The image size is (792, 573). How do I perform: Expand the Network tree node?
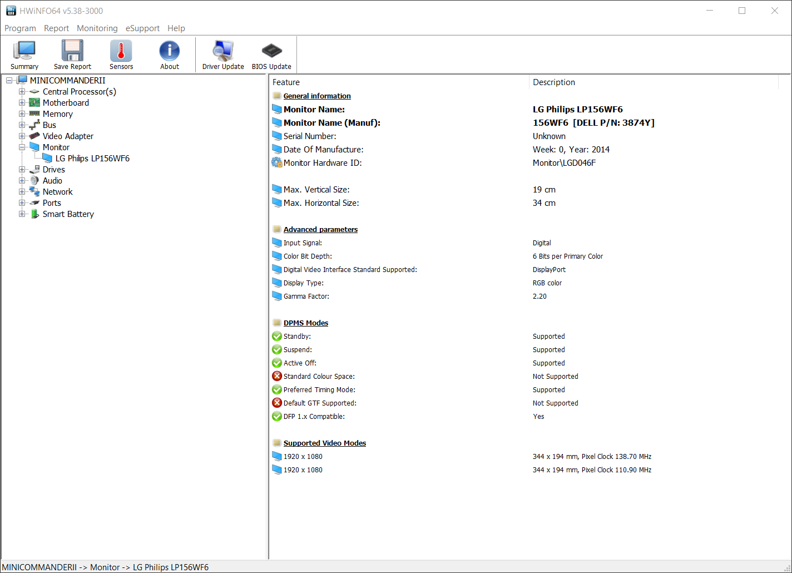coord(22,192)
